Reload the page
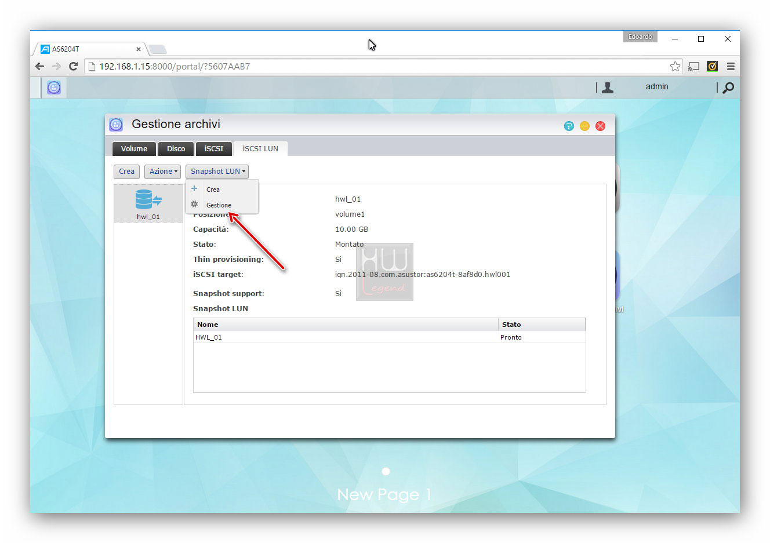 pos(73,66)
